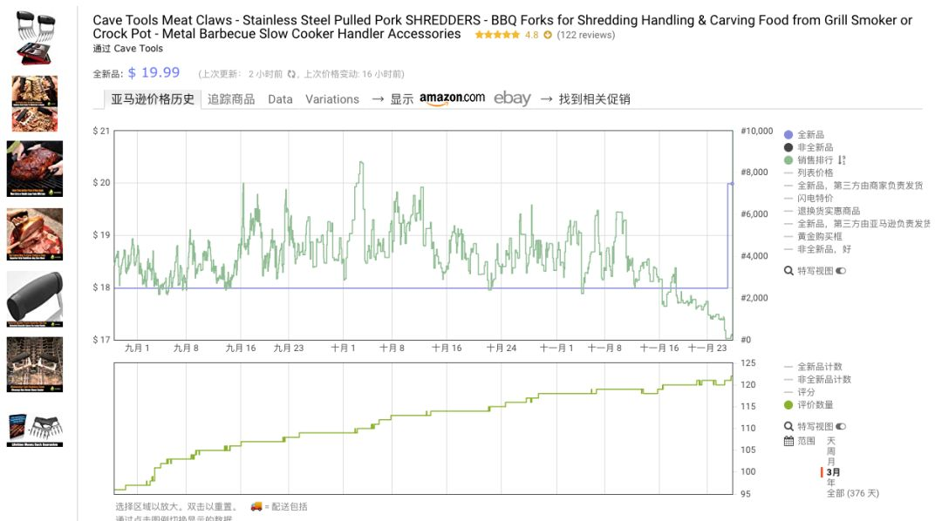Select the thumbnail showing black claw handle

(35, 300)
